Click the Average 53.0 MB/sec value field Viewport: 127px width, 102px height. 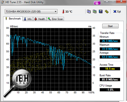(110, 57)
